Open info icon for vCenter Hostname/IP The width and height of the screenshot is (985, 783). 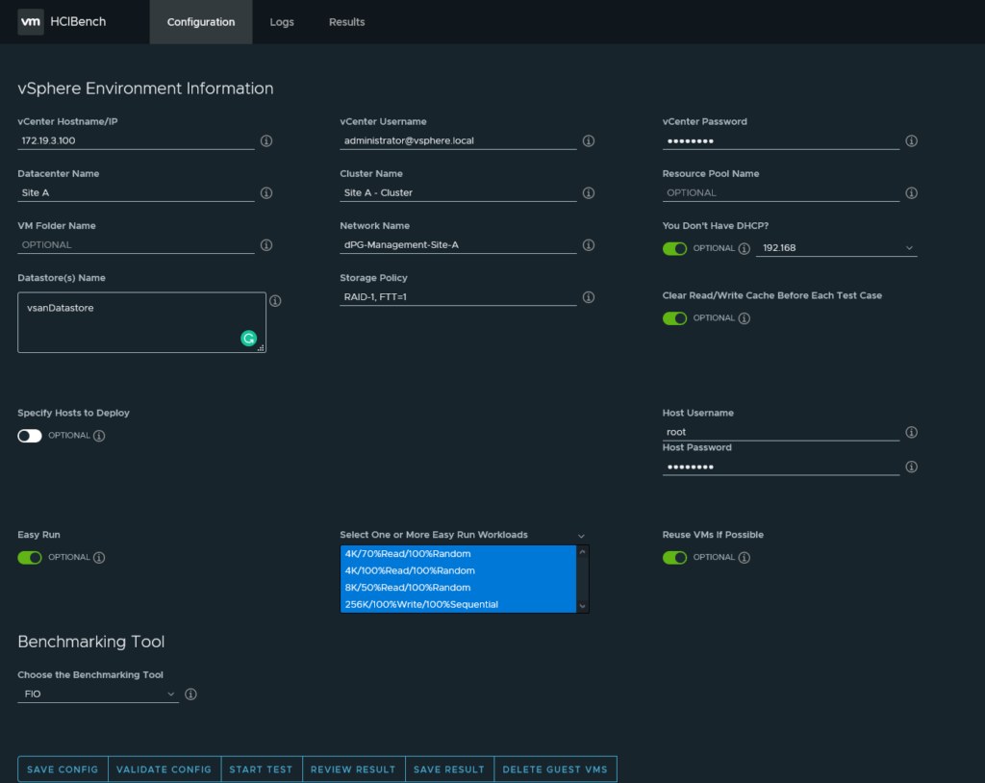point(266,140)
